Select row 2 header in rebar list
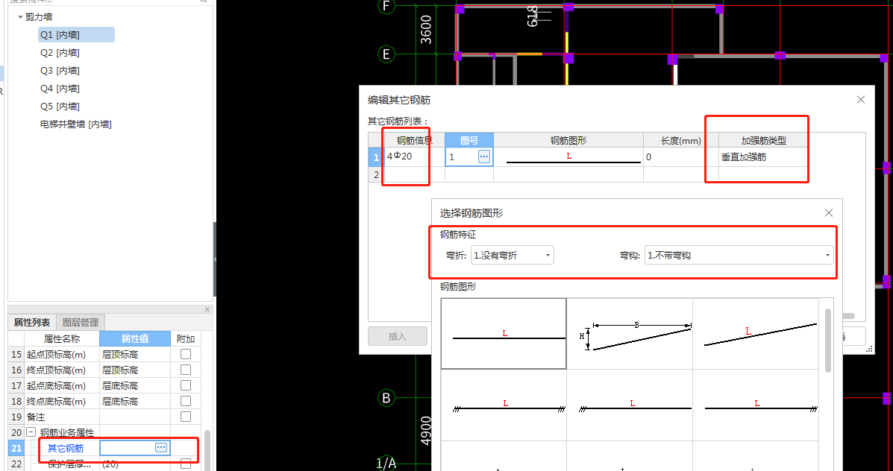 tap(376, 174)
